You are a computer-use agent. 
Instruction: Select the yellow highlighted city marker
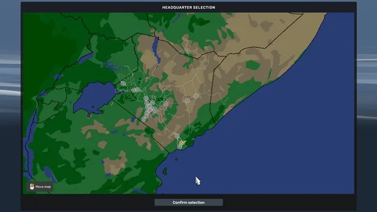coord(181,143)
